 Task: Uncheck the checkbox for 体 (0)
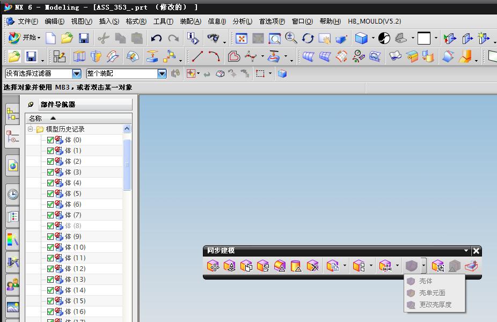(x=50, y=140)
